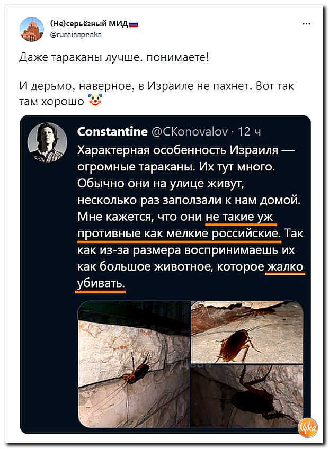Click the underlined 'противные как мелкие российские'
The image size is (329, 449).
pos(180,234)
